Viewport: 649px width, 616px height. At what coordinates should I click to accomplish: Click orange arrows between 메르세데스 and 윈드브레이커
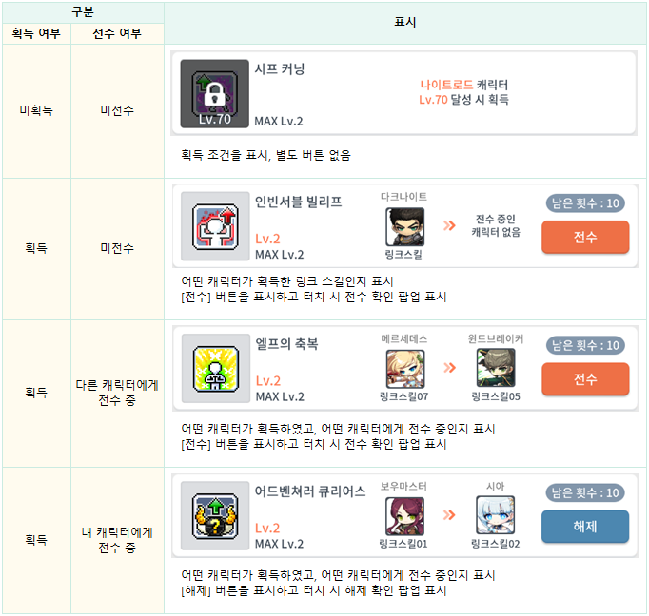click(449, 368)
